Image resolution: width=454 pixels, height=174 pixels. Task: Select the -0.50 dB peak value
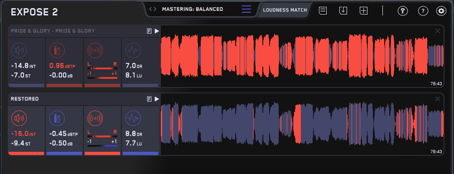61,143
